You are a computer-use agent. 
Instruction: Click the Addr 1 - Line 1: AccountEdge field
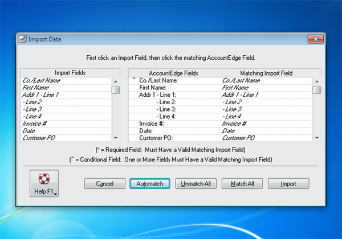[158, 95]
